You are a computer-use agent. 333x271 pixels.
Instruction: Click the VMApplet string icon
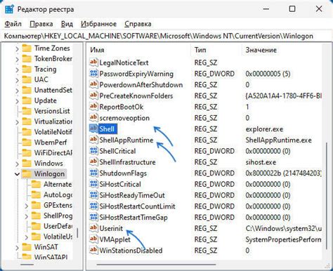tap(93, 239)
